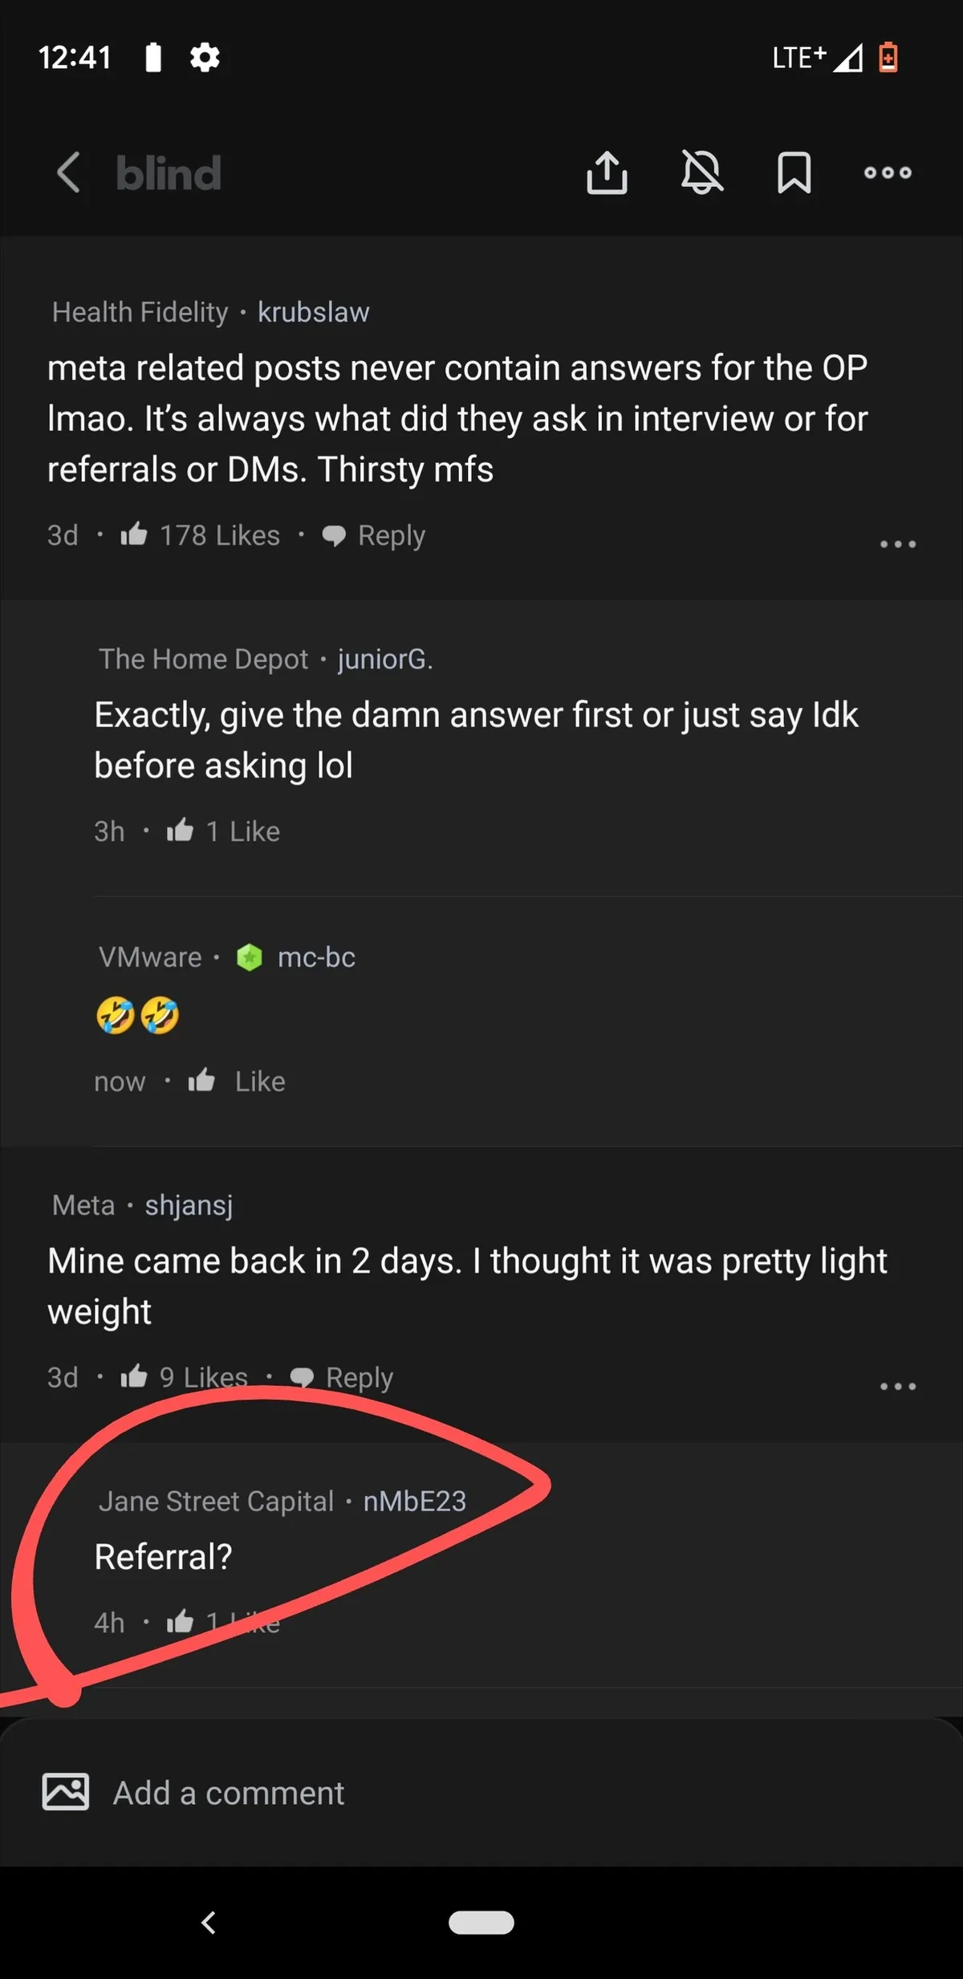Tap the home gesture pill
Image resolution: width=963 pixels, height=1979 pixels.
(x=481, y=1923)
